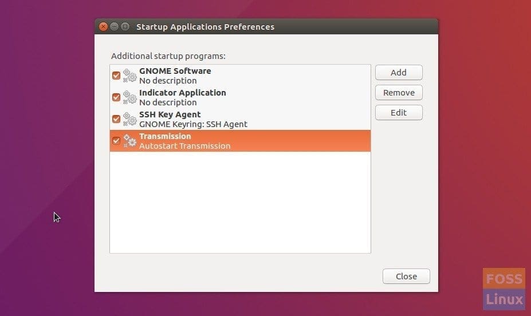Uncheck the GNOME Software startup checkbox

[116, 76]
